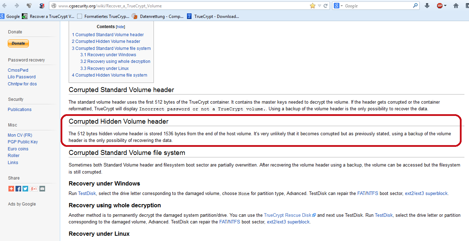This screenshot has height=241, width=469.
Task: Click the 'Password recovery' sidebar heading
Action: tap(26, 60)
